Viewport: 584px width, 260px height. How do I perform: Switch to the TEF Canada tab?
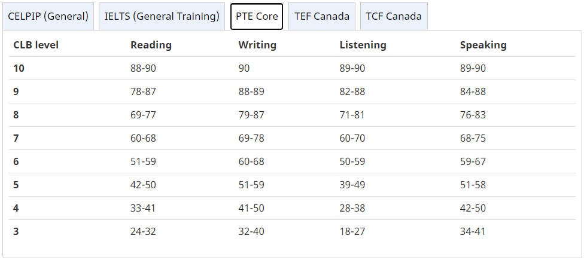(322, 16)
